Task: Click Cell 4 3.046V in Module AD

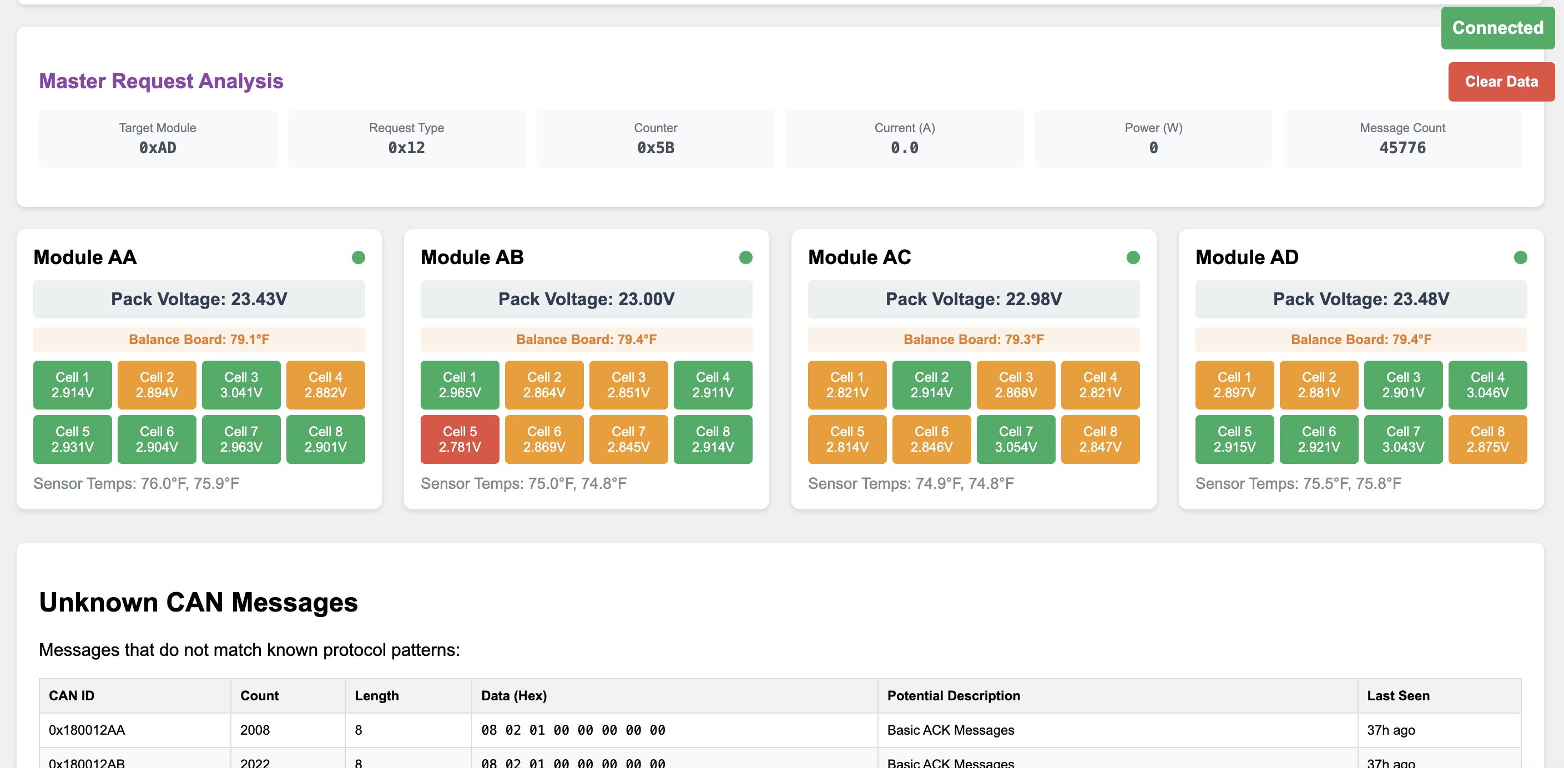Action: coord(1487,385)
